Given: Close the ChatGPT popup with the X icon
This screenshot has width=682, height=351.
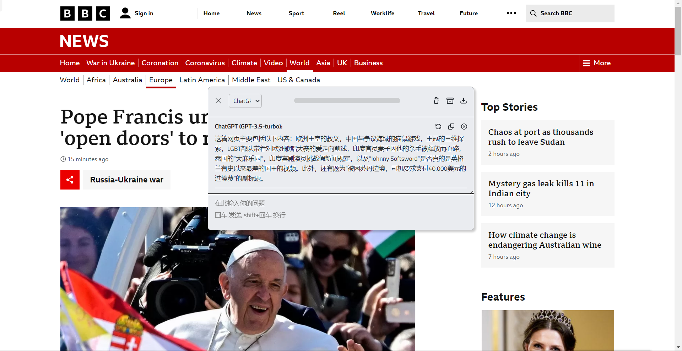Looking at the screenshot, I should pyautogui.click(x=218, y=101).
